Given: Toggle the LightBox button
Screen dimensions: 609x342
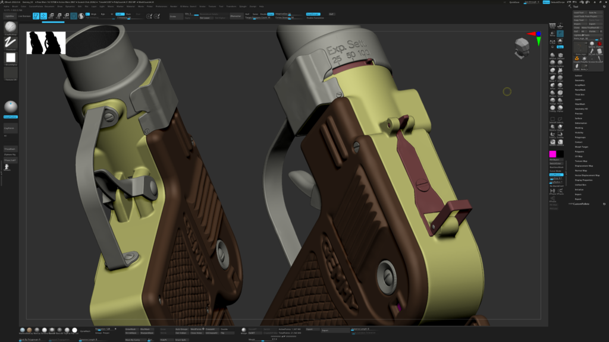Looking at the screenshot, I should click(10, 16).
